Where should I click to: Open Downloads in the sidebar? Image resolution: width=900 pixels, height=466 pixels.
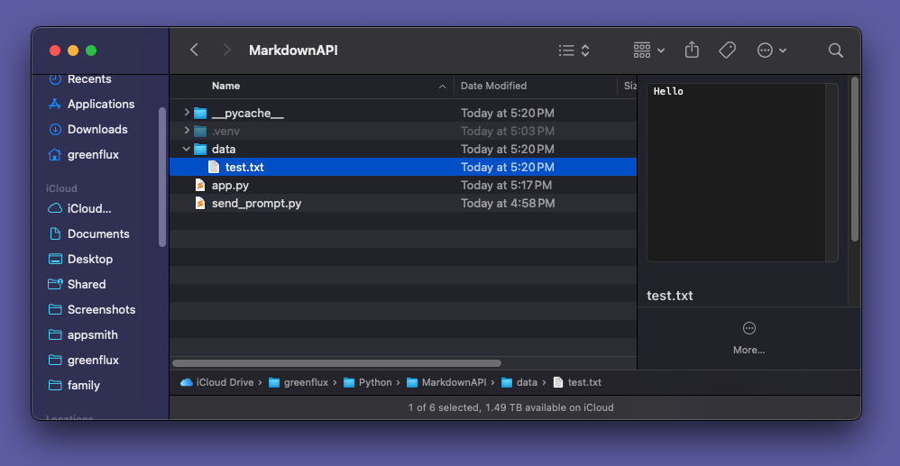tap(96, 129)
